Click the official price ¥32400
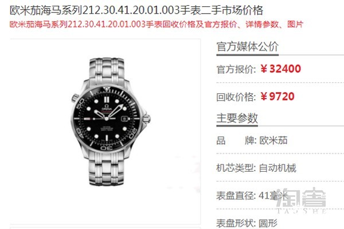This screenshot has height=229, width=344. tap(281, 69)
